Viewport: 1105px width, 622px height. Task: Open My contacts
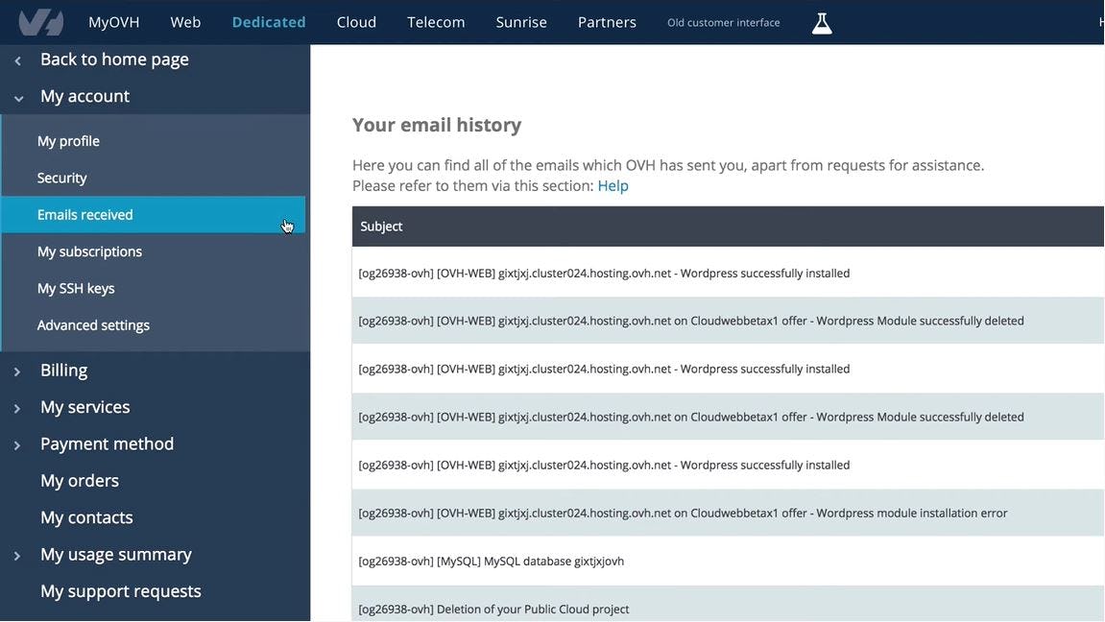click(86, 517)
